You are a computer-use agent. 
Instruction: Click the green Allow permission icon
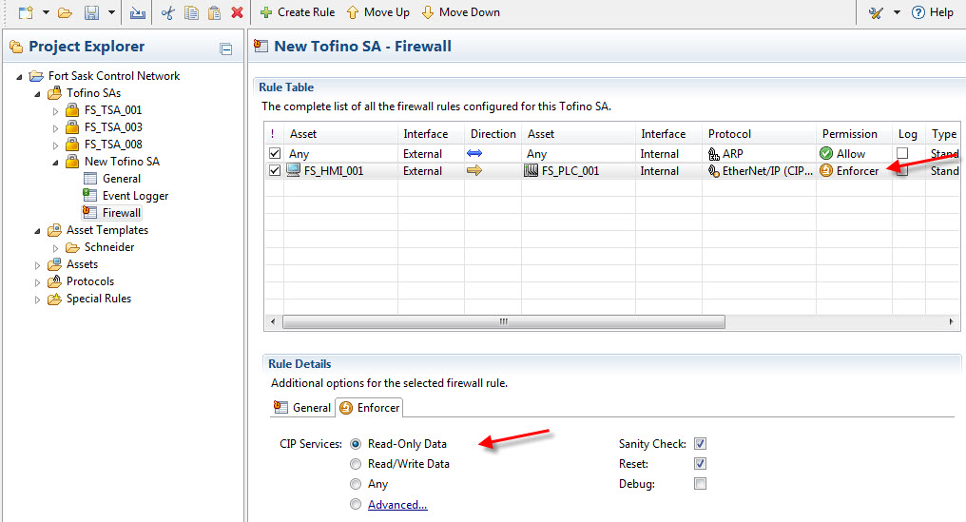[826, 153]
